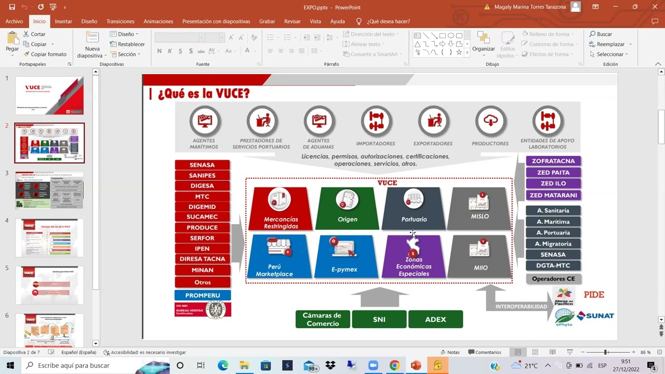The height and width of the screenshot is (374, 665).
Task: Insert a Nueva diapositiva
Action: pos(92,45)
